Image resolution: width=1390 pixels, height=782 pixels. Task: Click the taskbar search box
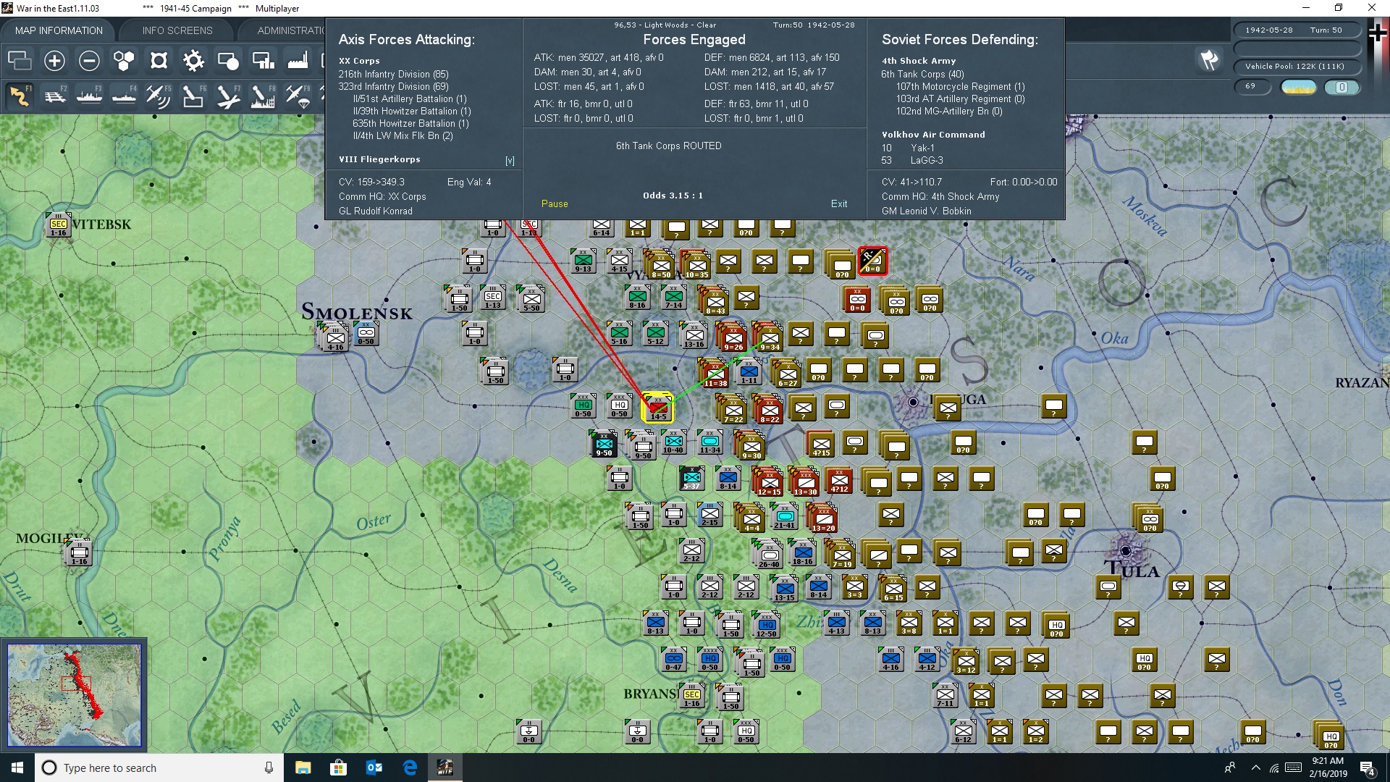159,768
